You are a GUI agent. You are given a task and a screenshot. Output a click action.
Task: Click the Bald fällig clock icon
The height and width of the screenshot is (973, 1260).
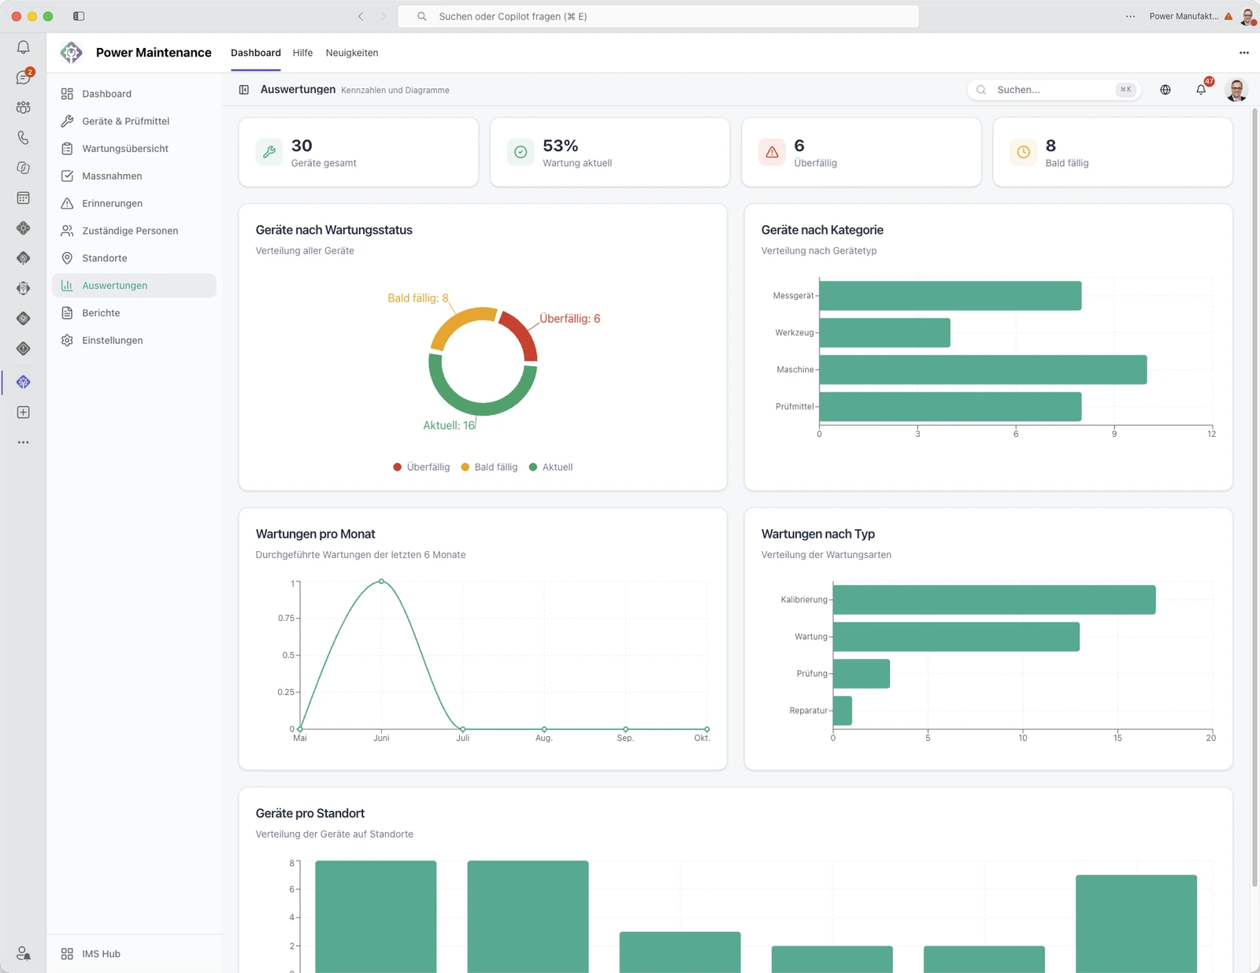coord(1023,152)
